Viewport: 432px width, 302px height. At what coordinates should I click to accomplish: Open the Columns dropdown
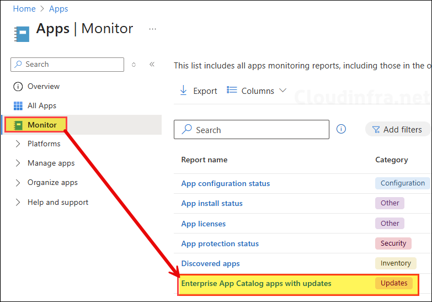[x=257, y=91]
